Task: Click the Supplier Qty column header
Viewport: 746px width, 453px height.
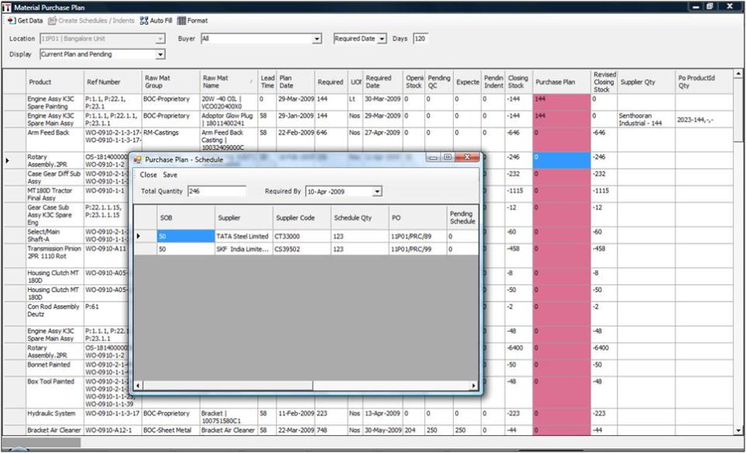Action: [x=646, y=82]
